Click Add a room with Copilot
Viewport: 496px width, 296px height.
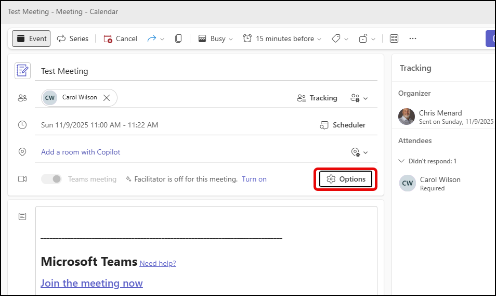pos(81,152)
